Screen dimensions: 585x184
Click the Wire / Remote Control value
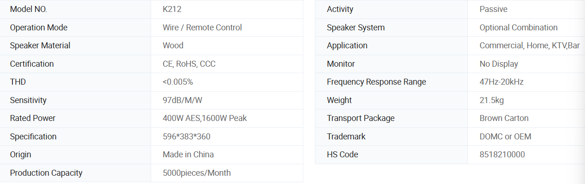pyautogui.click(x=202, y=28)
